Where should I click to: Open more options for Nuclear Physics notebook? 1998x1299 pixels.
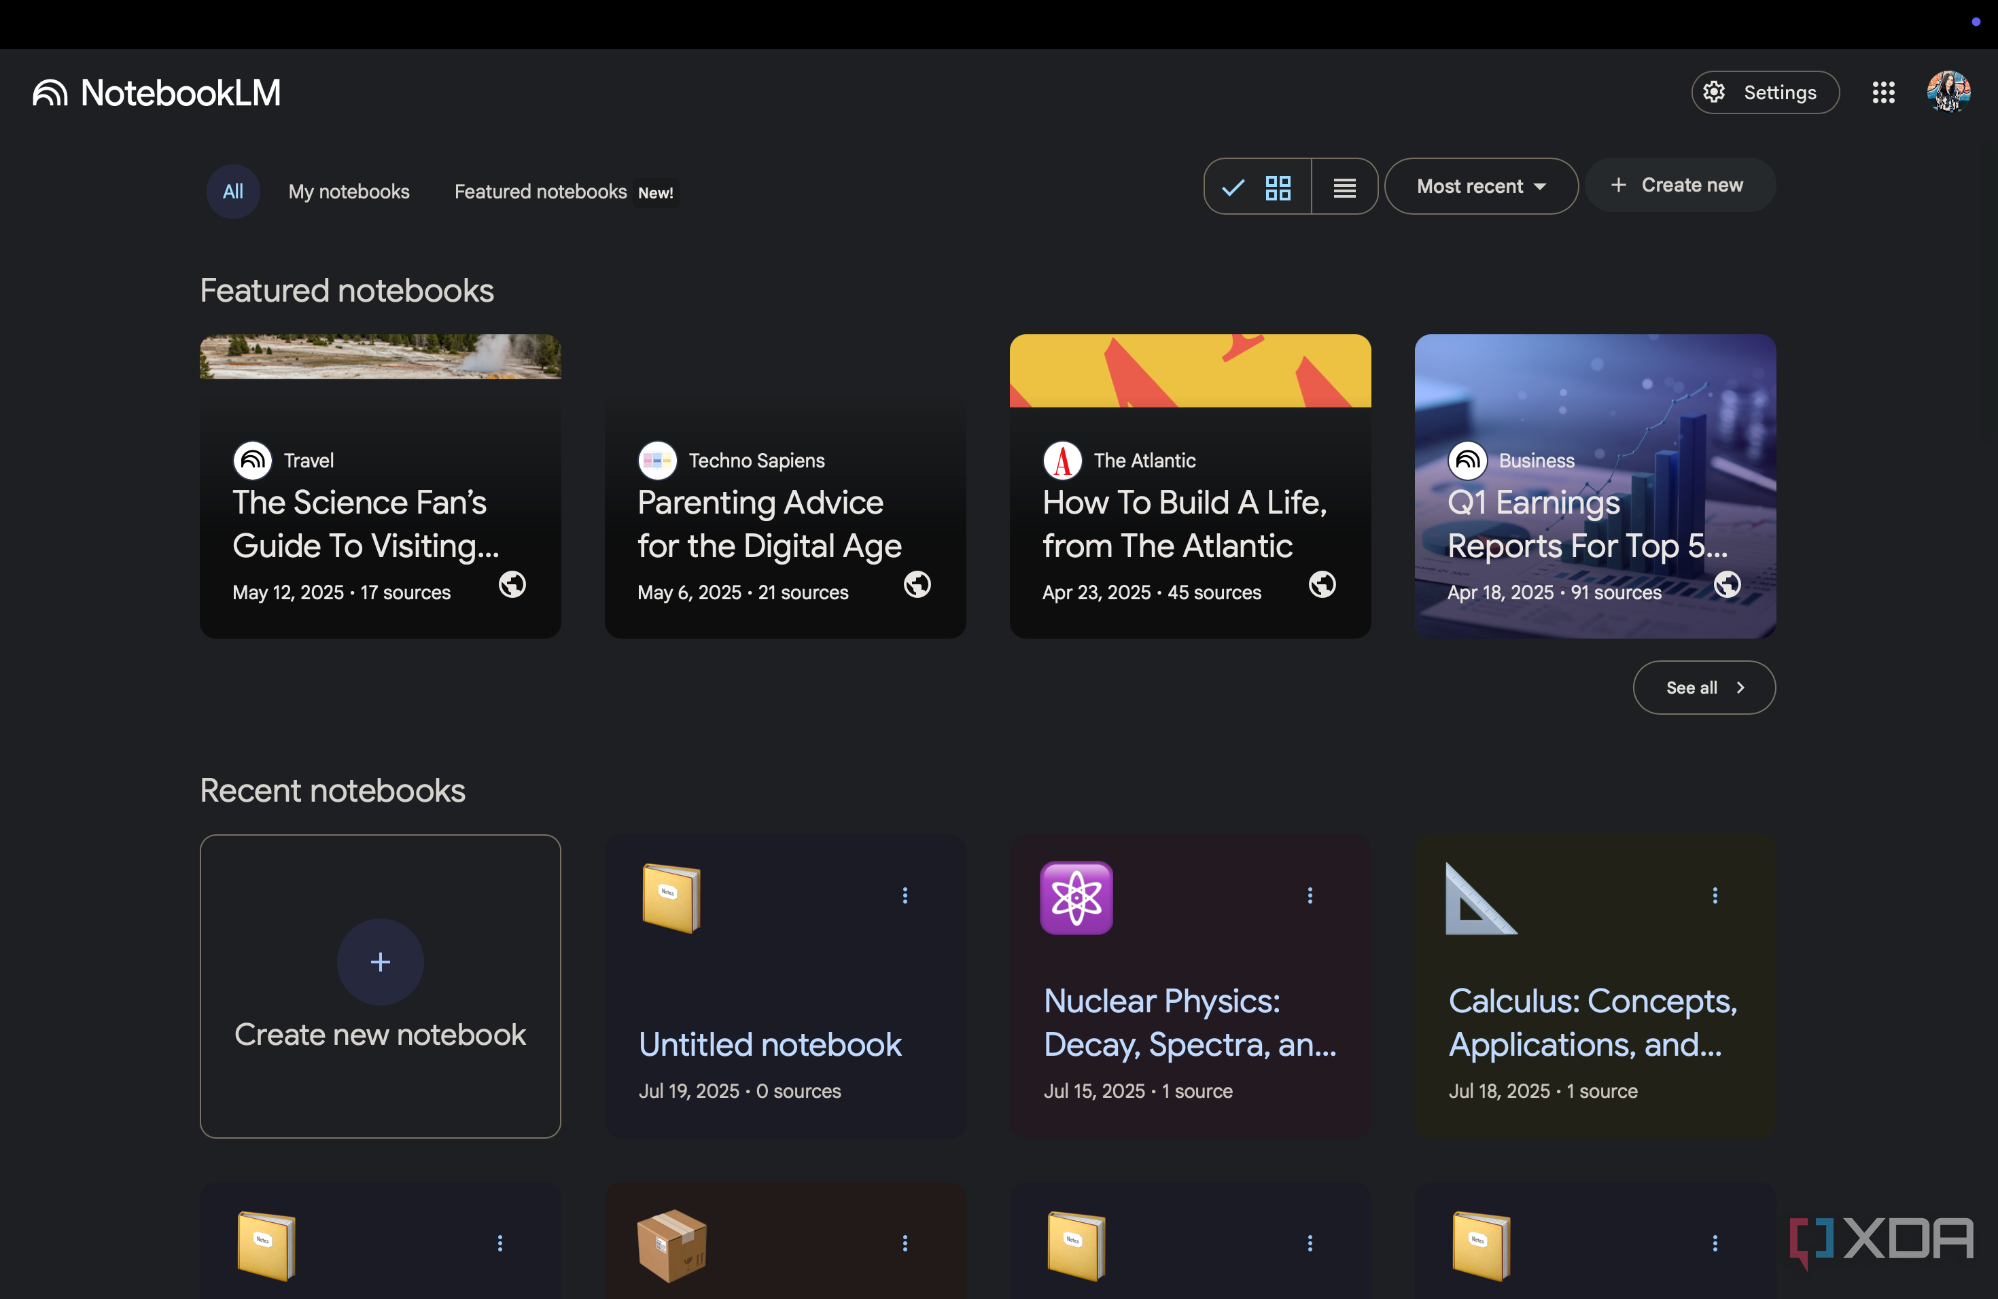click(1310, 895)
